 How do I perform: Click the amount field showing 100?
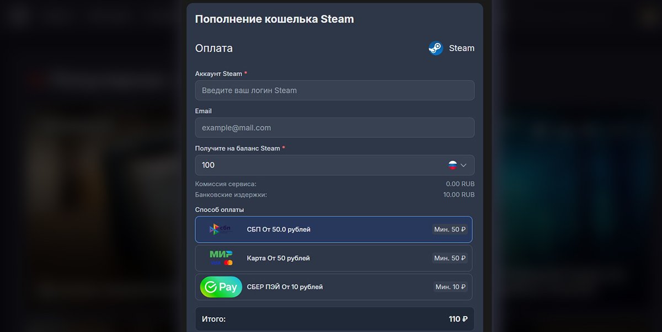(x=335, y=165)
